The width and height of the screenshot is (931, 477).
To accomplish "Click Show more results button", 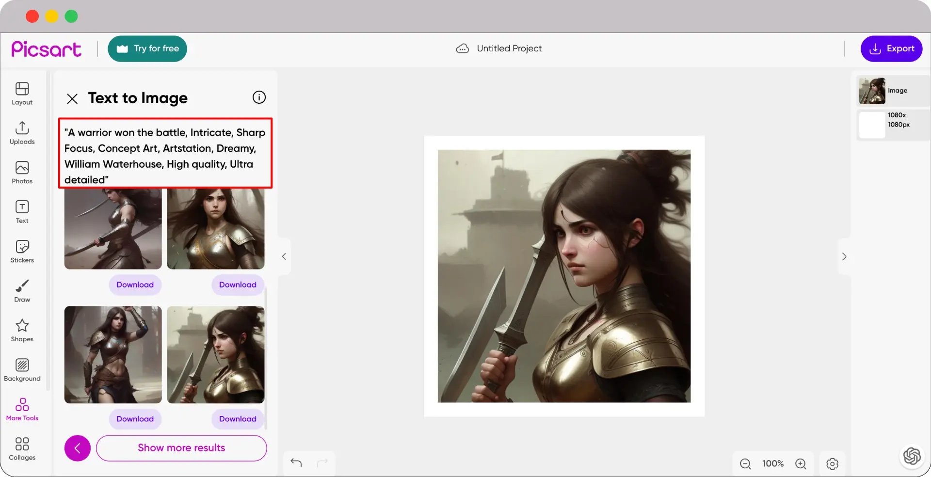I will pyautogui.click(x=181, y=448).
